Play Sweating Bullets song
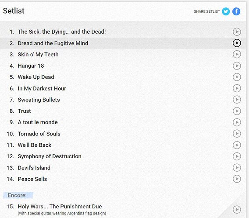 tap(237, 100)
